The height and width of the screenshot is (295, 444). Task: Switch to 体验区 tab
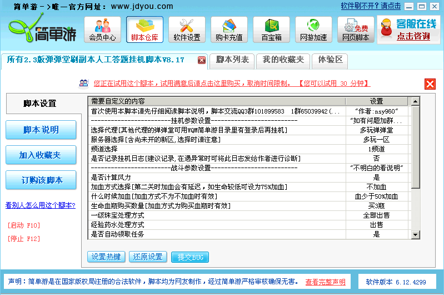click(x=330, y=60)
